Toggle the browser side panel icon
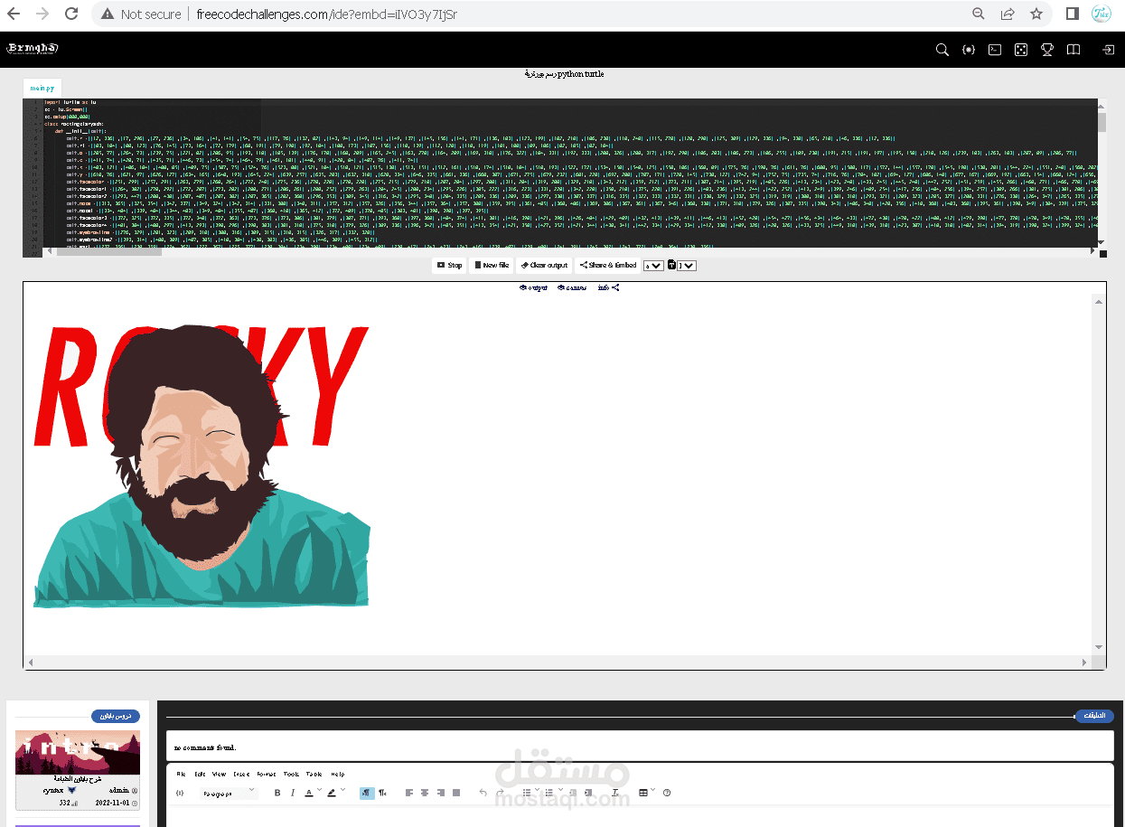The height and width of the screenshot is (827, 1125). pyautogui.click(x=1073, y=14)
